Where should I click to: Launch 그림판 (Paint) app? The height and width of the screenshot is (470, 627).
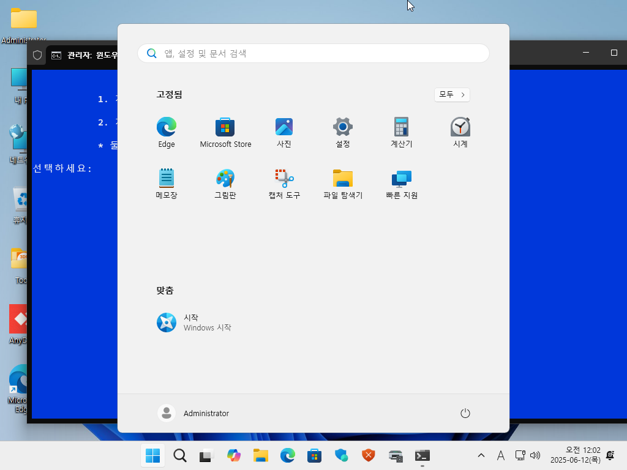[225, 184]
